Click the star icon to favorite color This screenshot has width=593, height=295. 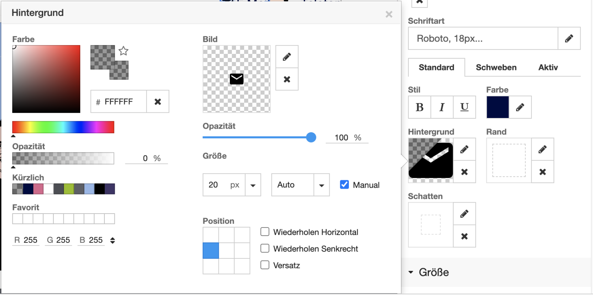click(123, 51)
